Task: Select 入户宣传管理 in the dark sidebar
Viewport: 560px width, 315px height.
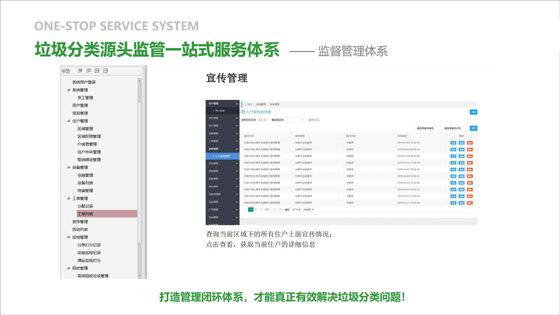Action: tap(222, 156)
